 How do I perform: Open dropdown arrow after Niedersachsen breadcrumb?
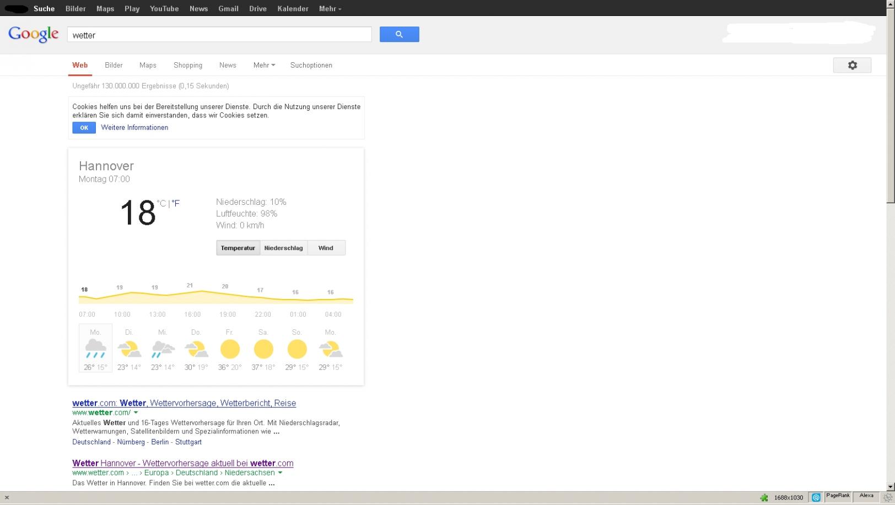click(280, 473)
